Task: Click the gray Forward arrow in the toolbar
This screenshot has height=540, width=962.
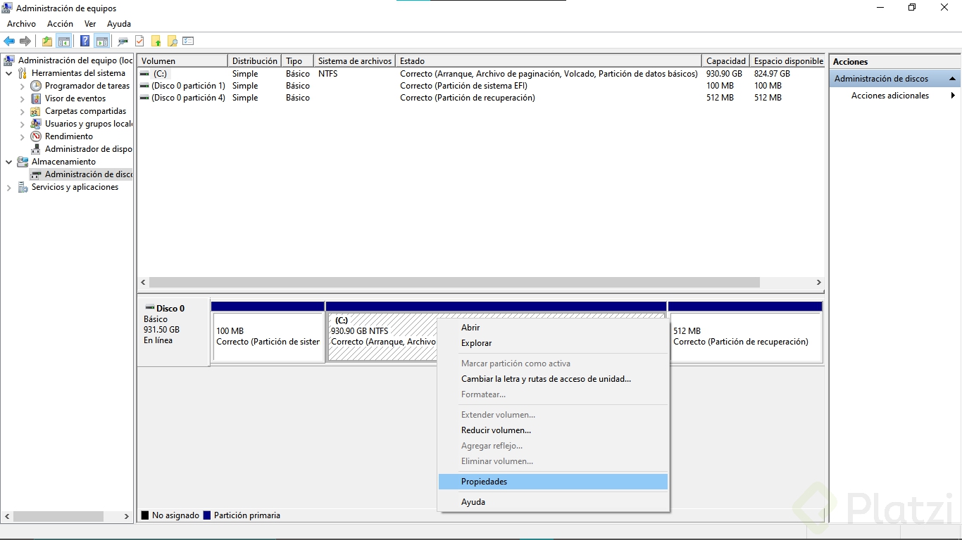Action: 25,41
